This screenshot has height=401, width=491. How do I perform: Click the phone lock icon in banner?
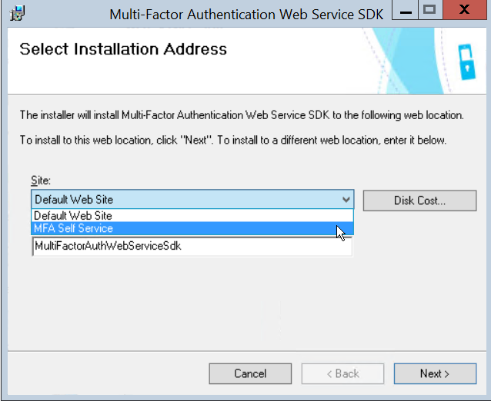point(466,62)
